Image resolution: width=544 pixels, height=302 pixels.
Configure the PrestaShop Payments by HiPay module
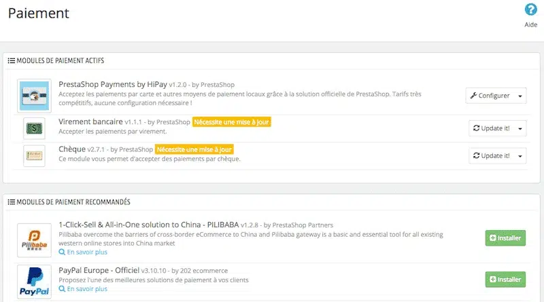pos(490,96)
